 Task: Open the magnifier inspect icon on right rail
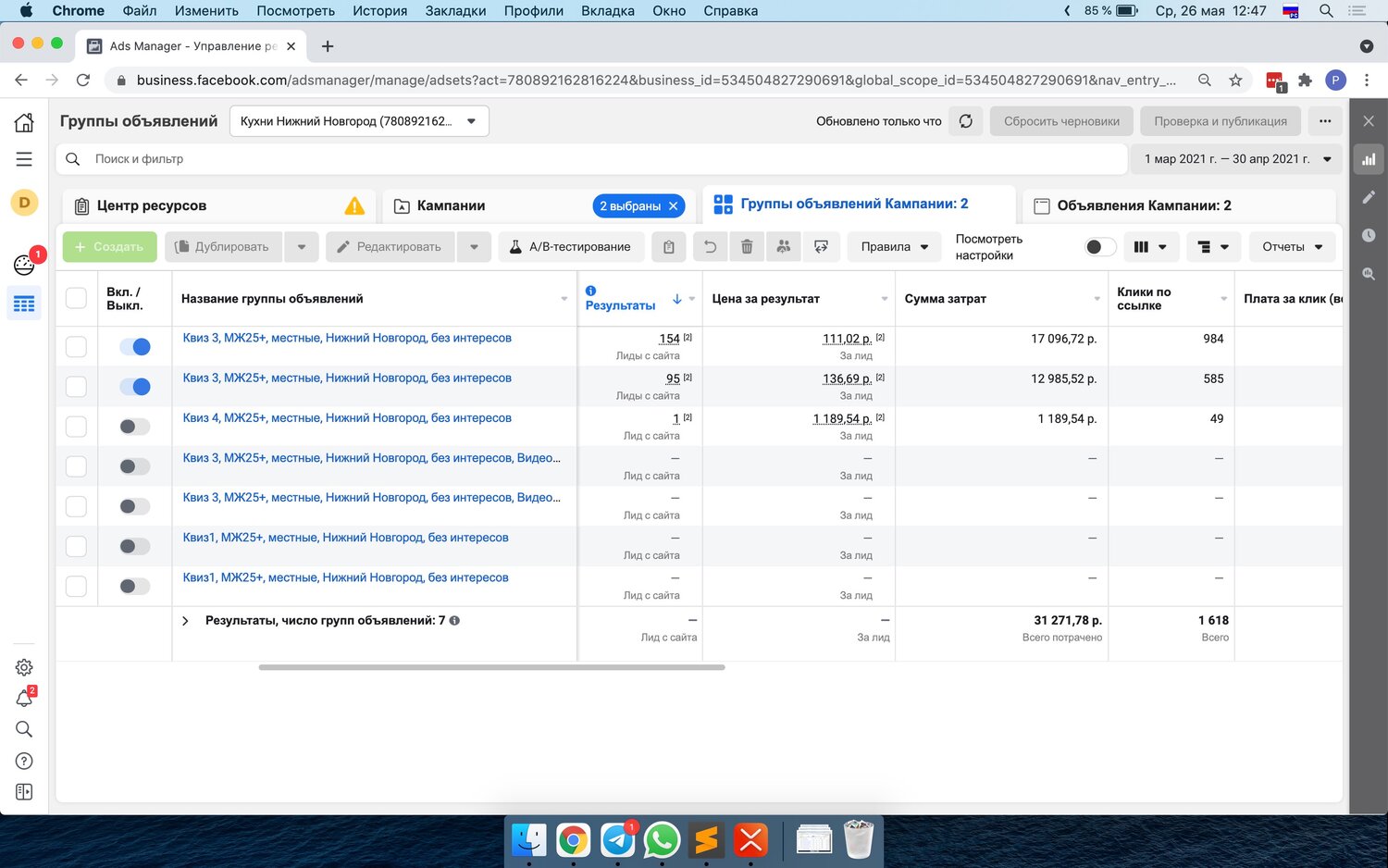click(1369, 274)
